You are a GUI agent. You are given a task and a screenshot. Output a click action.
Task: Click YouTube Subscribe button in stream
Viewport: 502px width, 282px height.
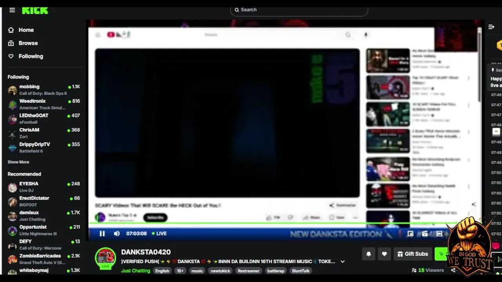click(155, 218)
